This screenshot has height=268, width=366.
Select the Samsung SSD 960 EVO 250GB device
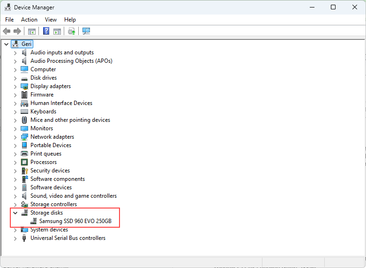(75, 221)
